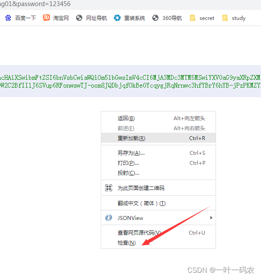
Task: Click the globe icon beside 网址导航
Action: 79,18
